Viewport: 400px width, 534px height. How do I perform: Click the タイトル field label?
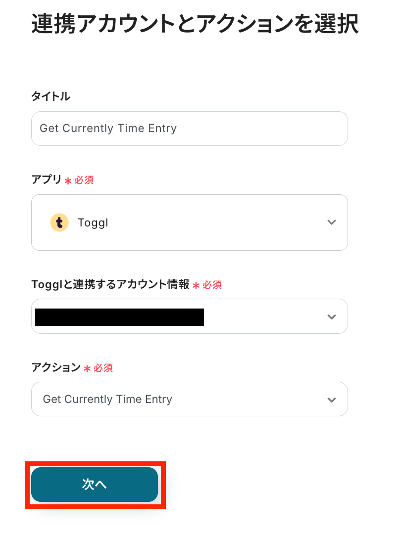click(x=50, y=96)
